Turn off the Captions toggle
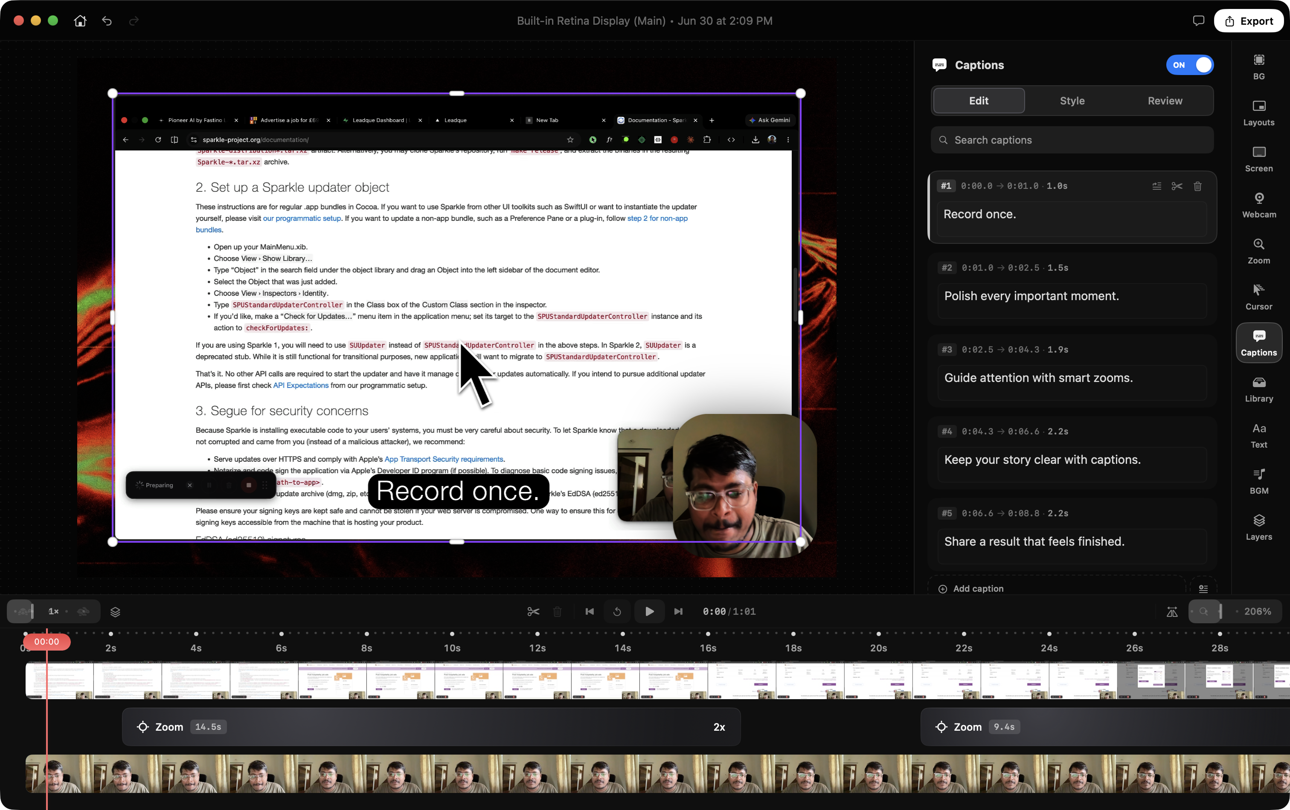This screenshot has height=810, width=1290. point(1189,65)
